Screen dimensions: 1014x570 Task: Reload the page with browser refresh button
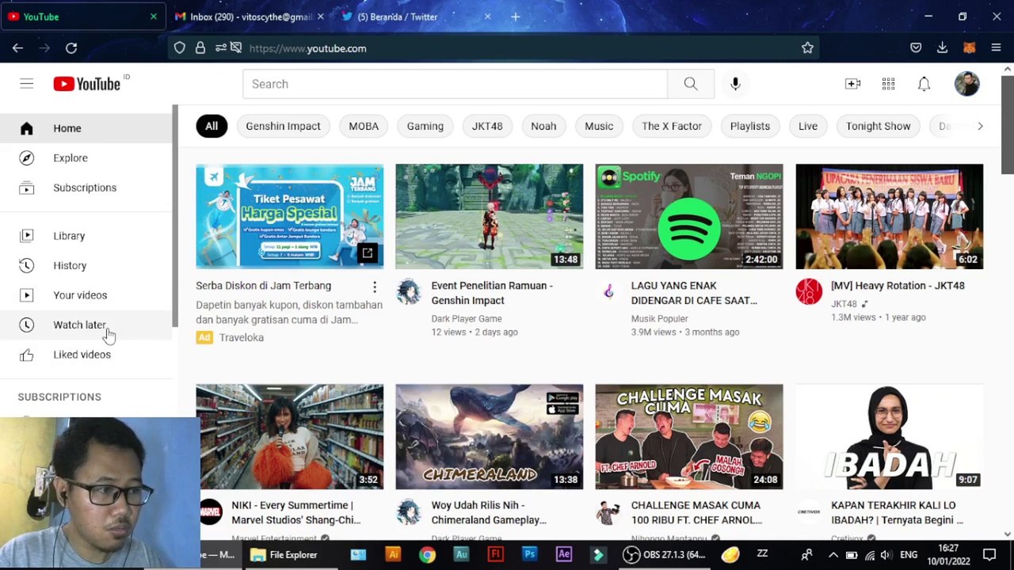71,48
